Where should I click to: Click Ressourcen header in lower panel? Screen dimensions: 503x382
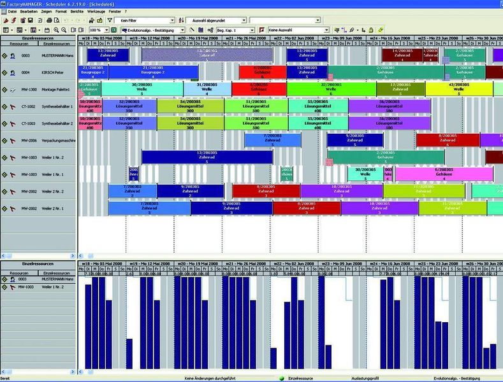coord(19,273)
